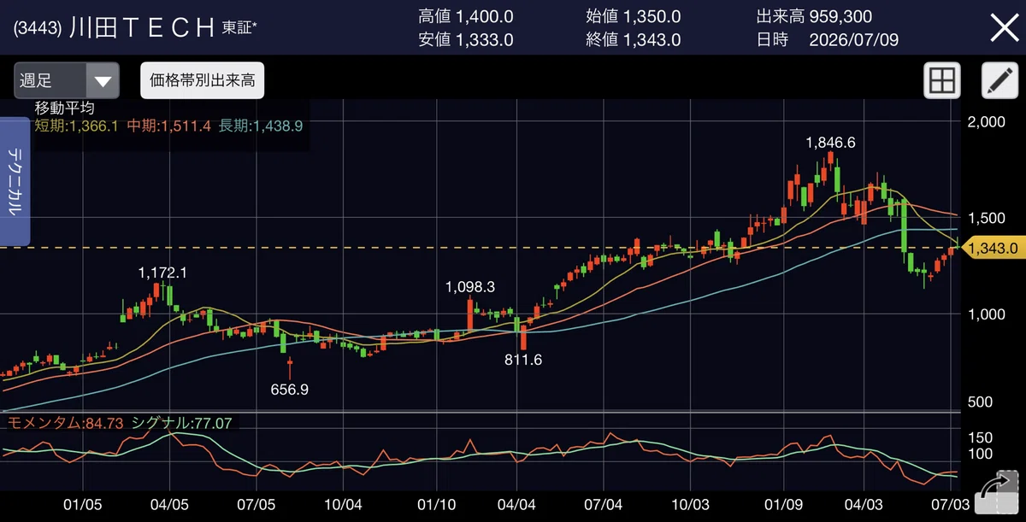Close the chart with the X icon
The width and height of the screenshot is (1026, 522).
pos(1003,27)
